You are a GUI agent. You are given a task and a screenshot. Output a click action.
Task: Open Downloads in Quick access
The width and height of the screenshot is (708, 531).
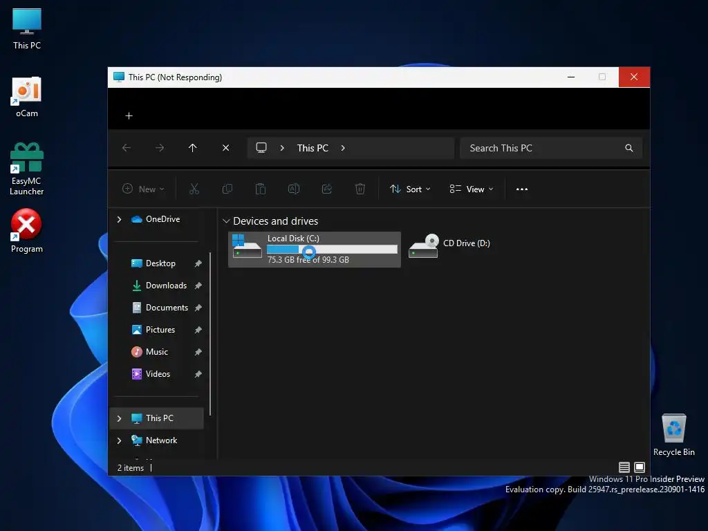click(x=158, y=286)
